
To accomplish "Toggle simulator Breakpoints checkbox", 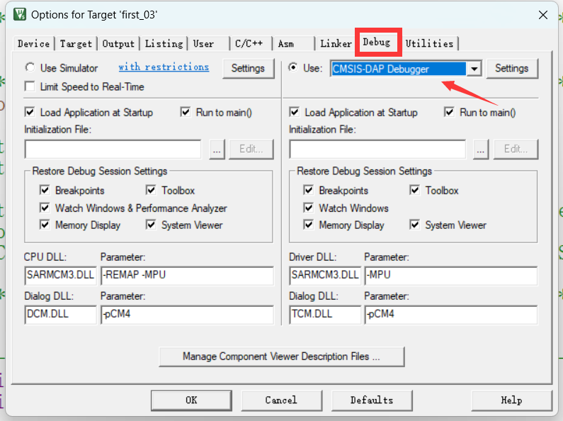I will point(45,190).
